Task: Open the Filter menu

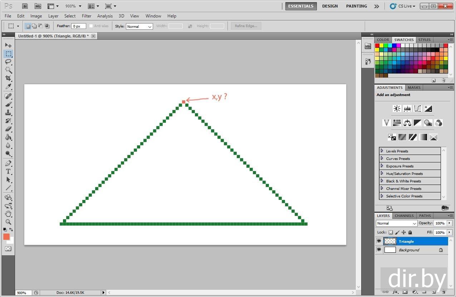Action: pos(87,16)
